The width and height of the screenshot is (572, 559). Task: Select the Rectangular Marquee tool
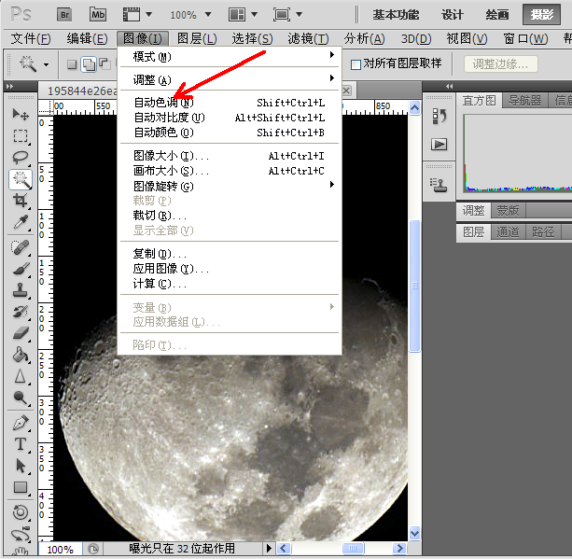21,136
